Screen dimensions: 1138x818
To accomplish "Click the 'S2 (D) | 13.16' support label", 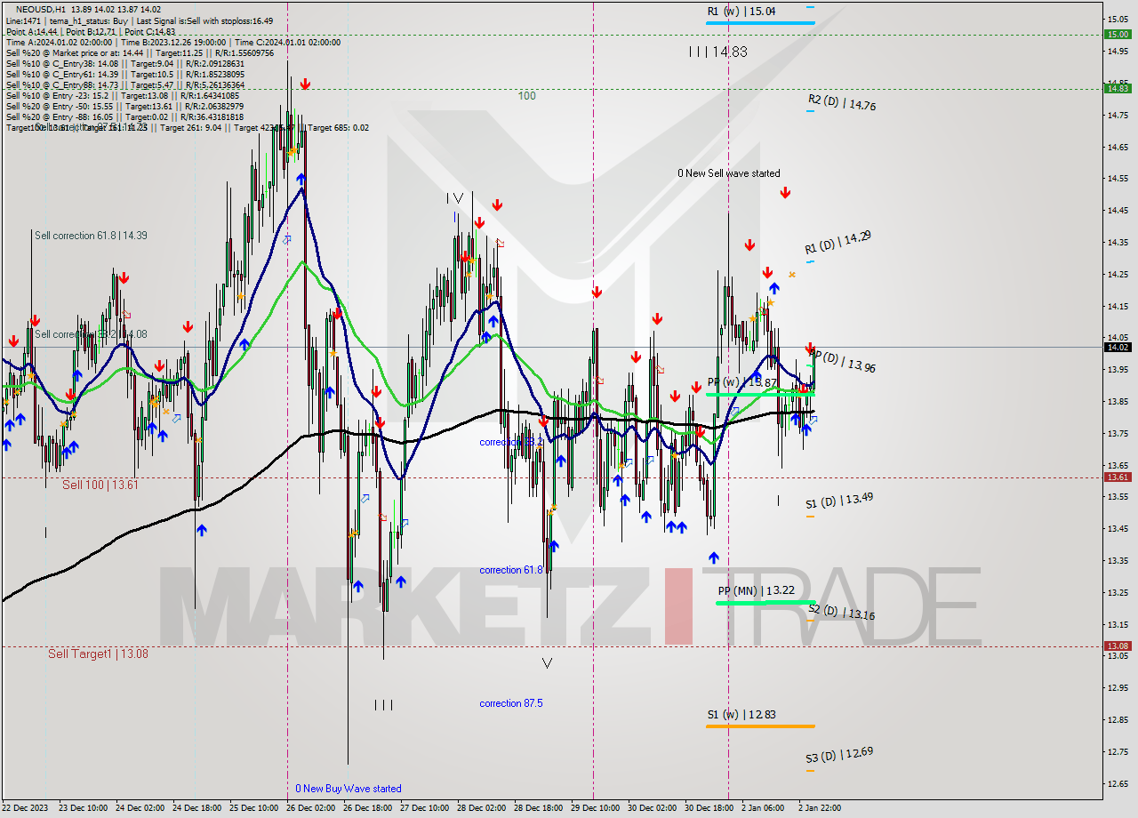I will point(841,612).
